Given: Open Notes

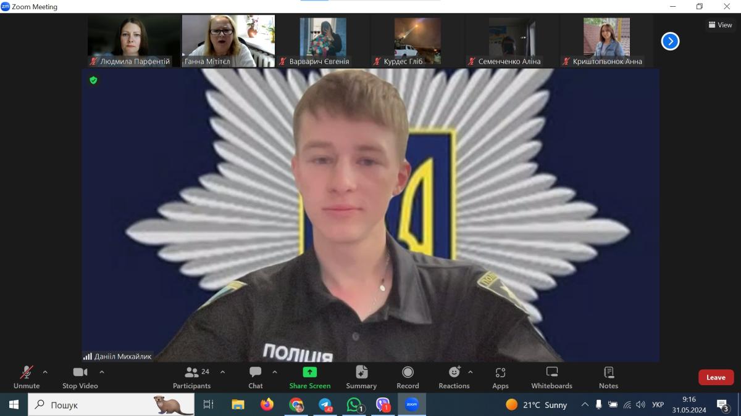Looking at the screenshot, I should tap(608, 377).
